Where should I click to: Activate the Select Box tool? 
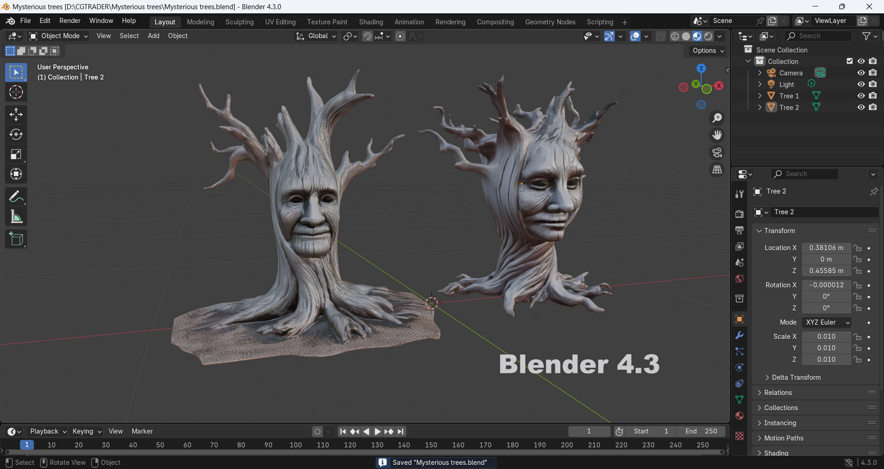pyautogui.click(x=16, y=73)
